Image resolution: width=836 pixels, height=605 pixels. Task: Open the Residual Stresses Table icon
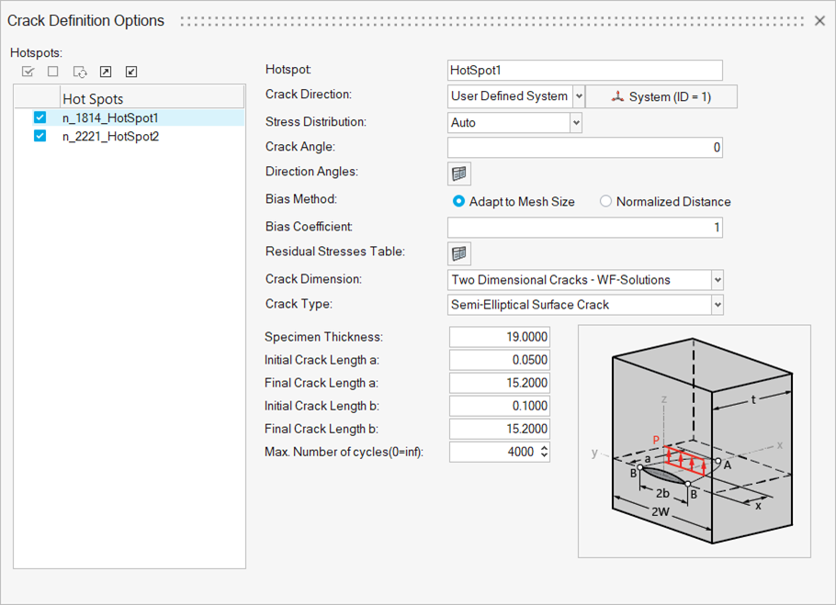(x=459, y=253)
